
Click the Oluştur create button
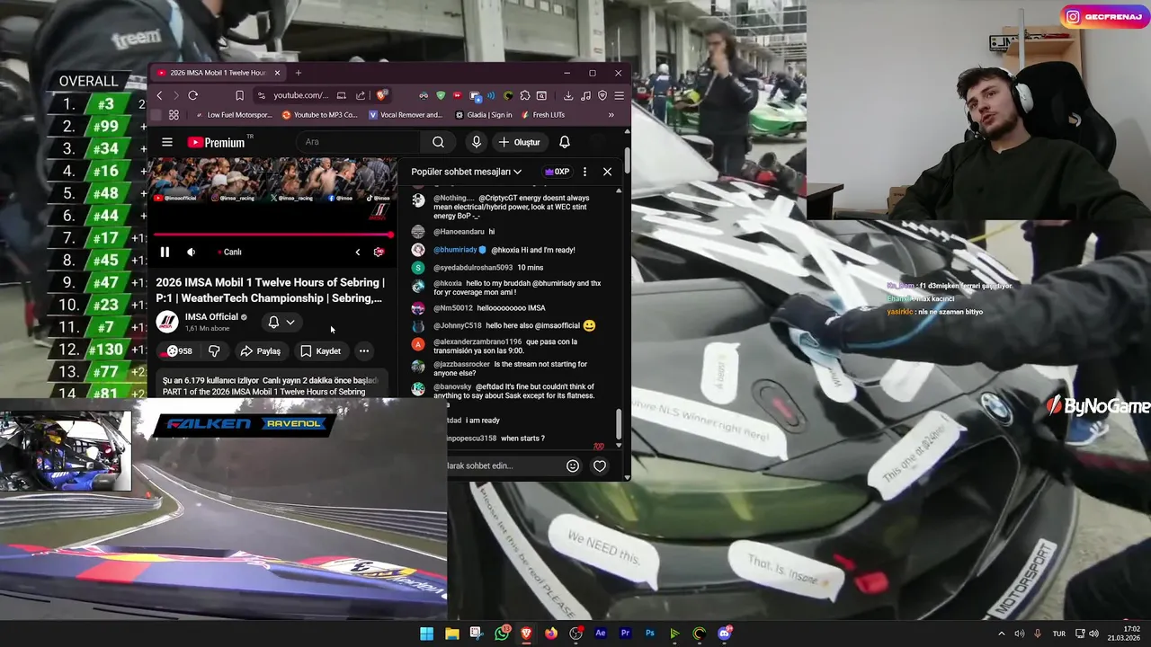tap(519, 142)
